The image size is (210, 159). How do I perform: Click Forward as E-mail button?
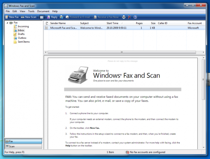click(x=78, y=17)
